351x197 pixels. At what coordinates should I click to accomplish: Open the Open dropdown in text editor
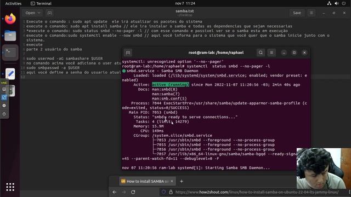point(33,13)
